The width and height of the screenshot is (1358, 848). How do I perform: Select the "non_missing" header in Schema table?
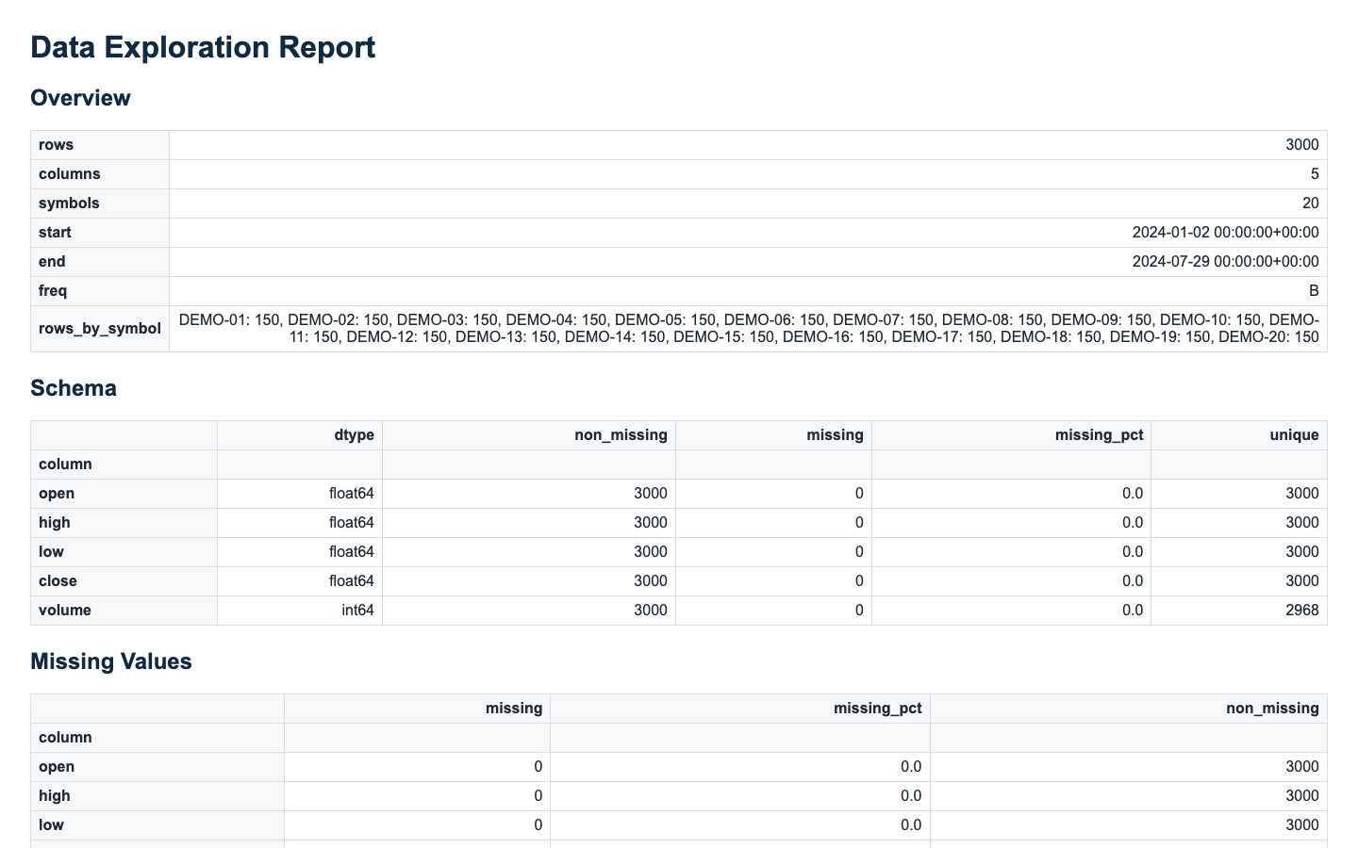tap(621, 435)
